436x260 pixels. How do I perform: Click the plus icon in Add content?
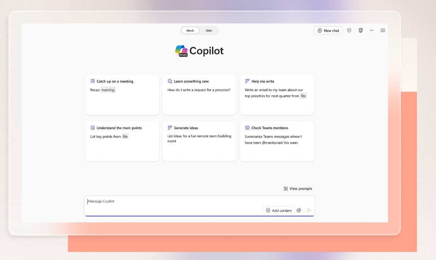pos(268,210)
